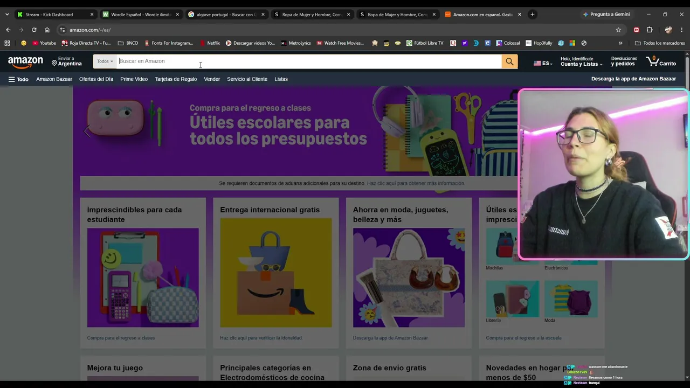Open the Roja Directa TV bookmark
Screen dimensions: 690x388
pos(86,43)
